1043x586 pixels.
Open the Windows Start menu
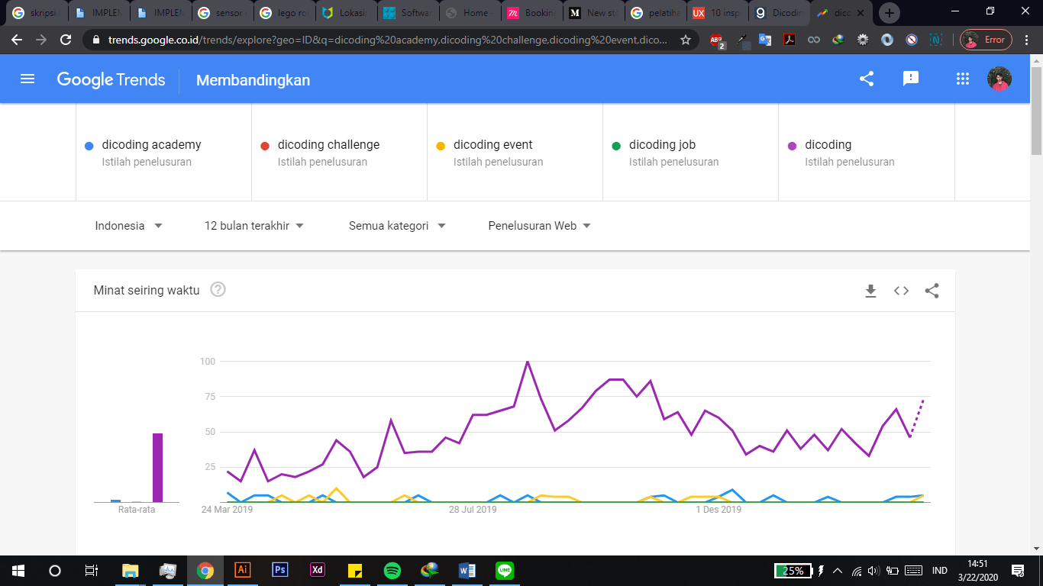coord(18,570)
